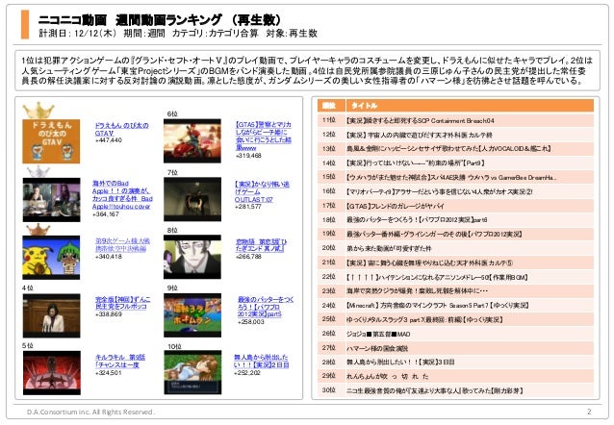Click the Pikachu game console war thumbnail

click(51, 258)
